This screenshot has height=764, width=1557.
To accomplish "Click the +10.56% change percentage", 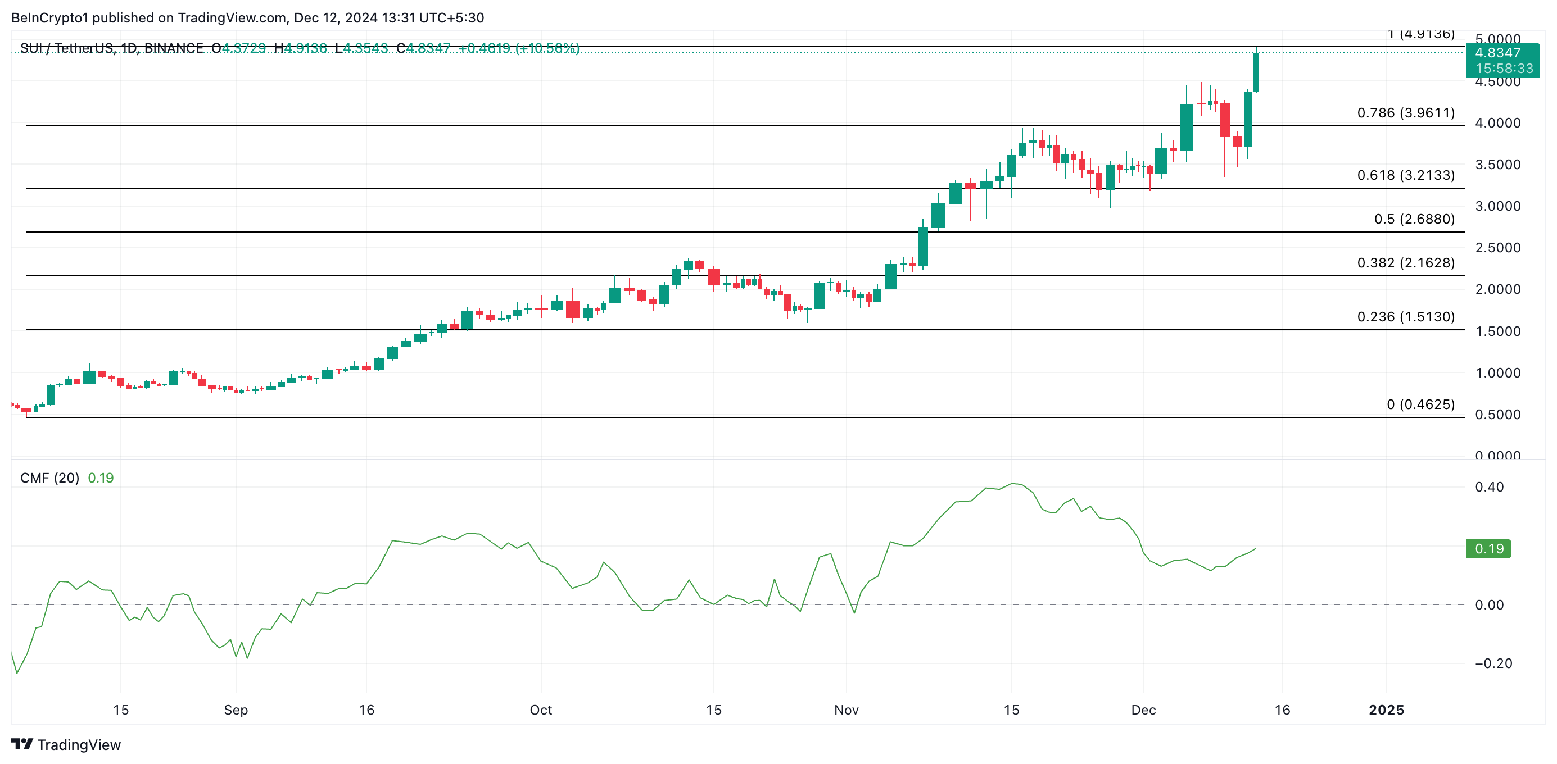I will (x=545, y=48).
